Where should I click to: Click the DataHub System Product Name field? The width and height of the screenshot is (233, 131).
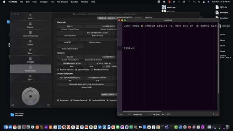(70, 26)
